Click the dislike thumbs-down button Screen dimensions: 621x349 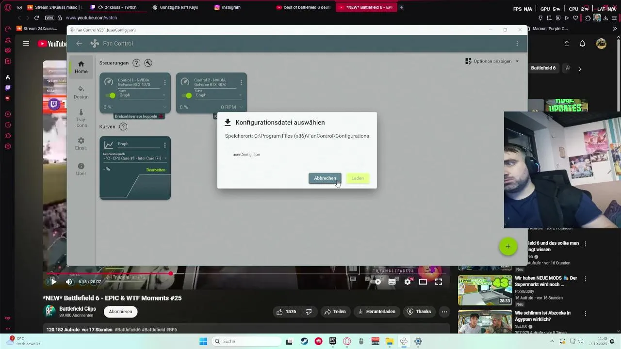pyautogui.click(x=309, y=312)
